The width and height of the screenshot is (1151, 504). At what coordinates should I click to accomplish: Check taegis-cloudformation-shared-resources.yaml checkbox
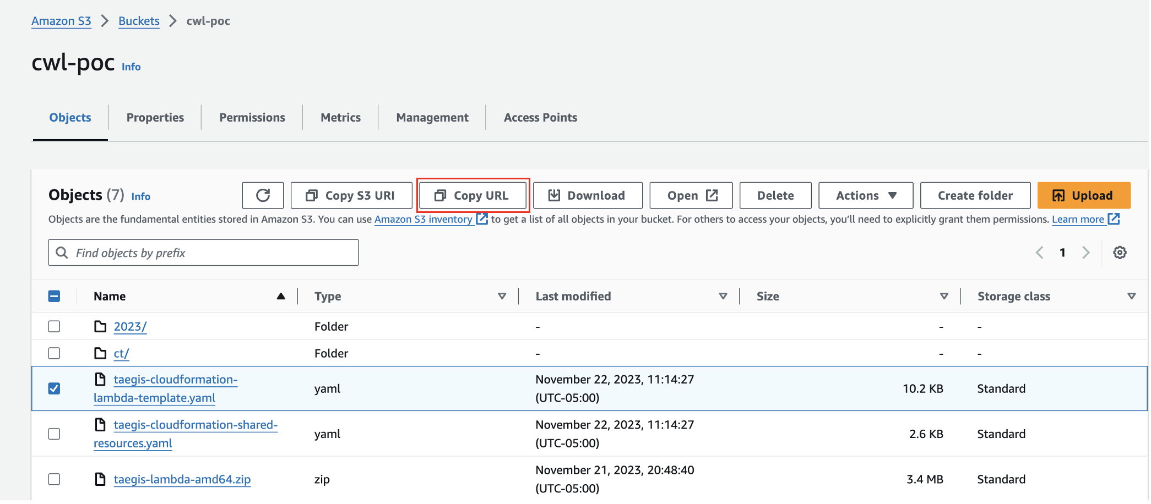54,434
